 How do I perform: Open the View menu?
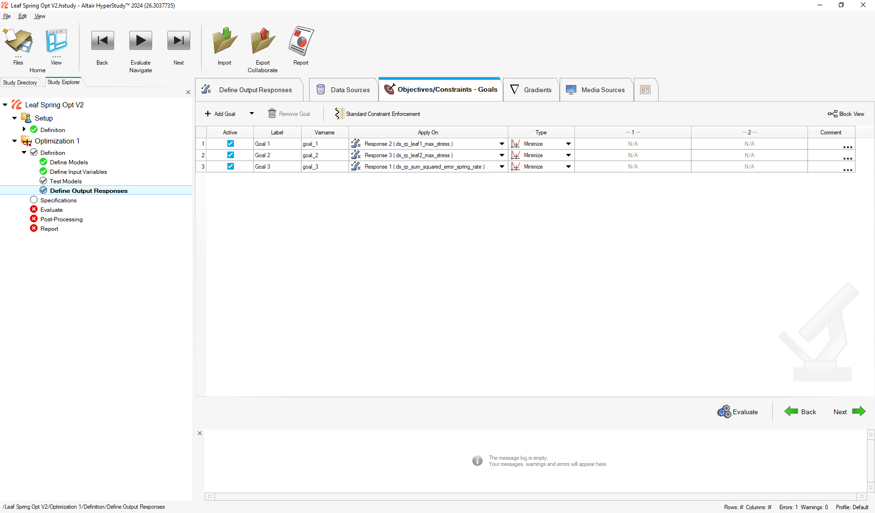click(40, 16)
